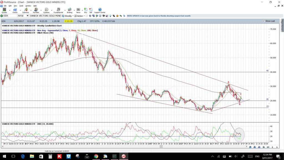This screenshot has height=160, width=284.
Task: Open the Action dropdown menu
Action: 80,16
